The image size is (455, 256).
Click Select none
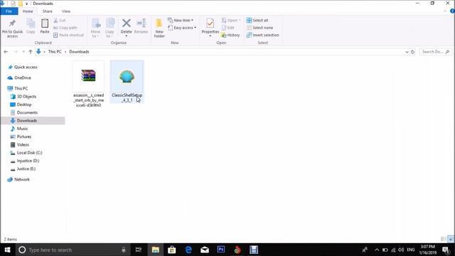pyautogui.click(x=259, y=28)
